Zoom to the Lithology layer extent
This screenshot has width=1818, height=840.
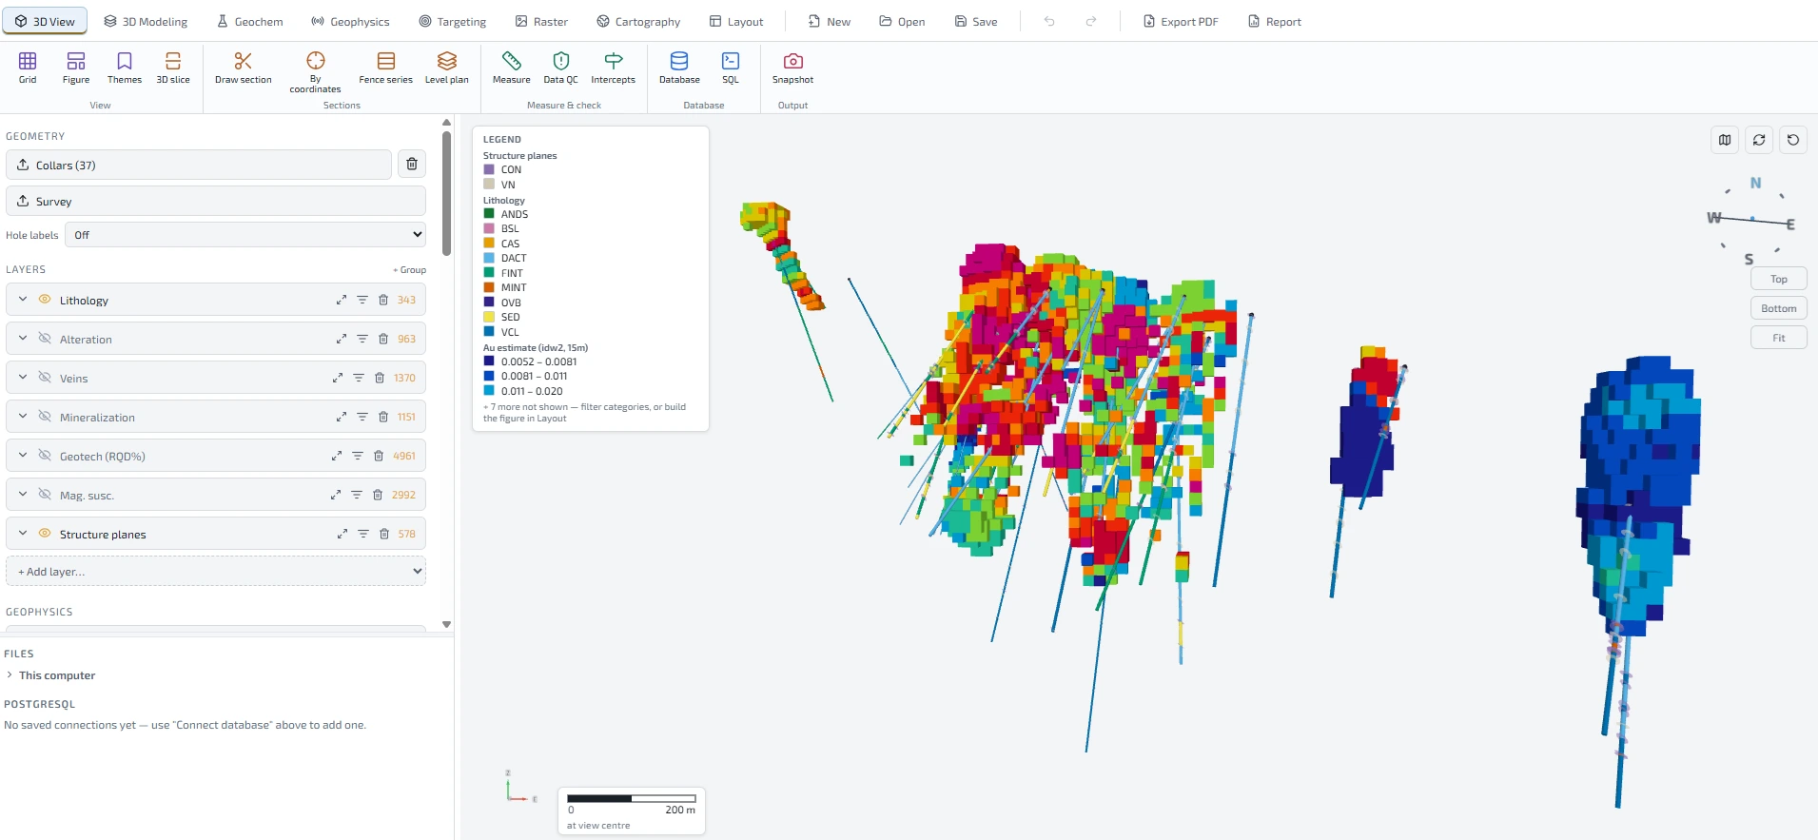(x=342, y=300)
